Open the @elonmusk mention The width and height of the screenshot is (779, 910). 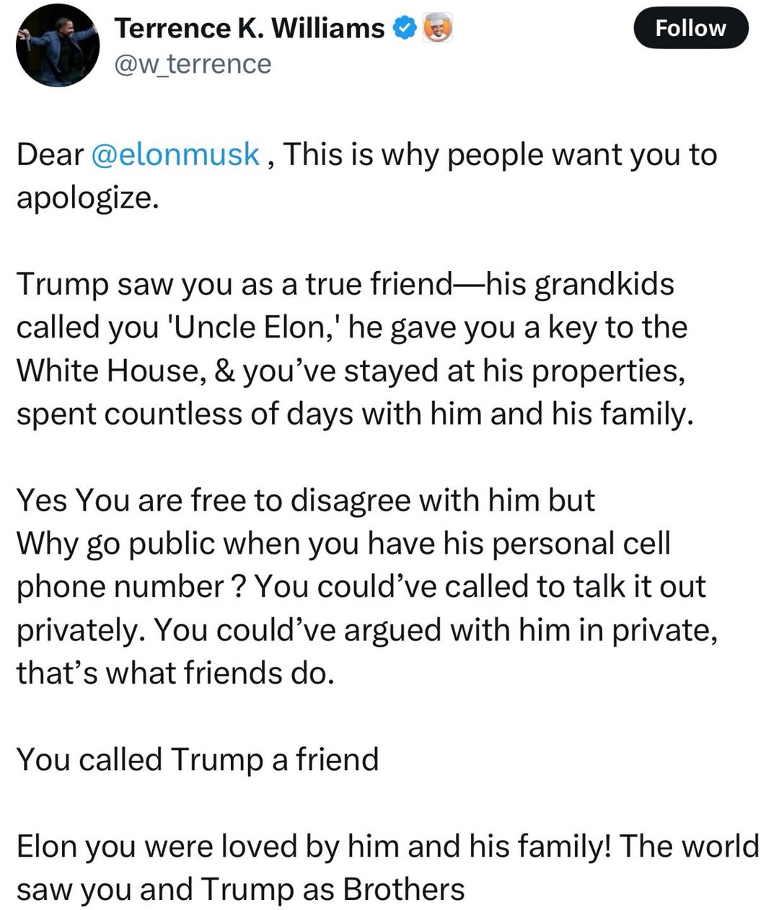176,154
